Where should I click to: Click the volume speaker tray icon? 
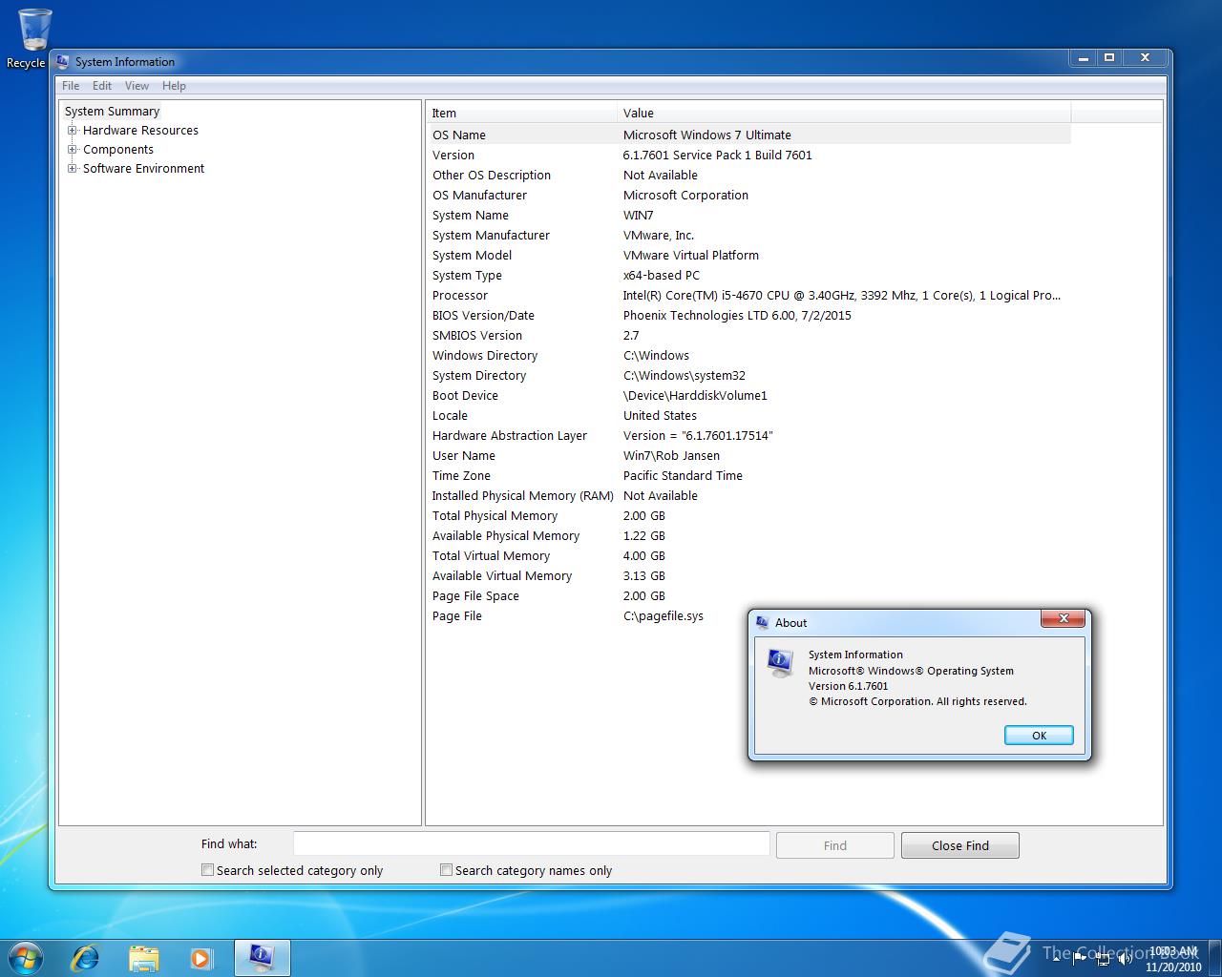1126,958
